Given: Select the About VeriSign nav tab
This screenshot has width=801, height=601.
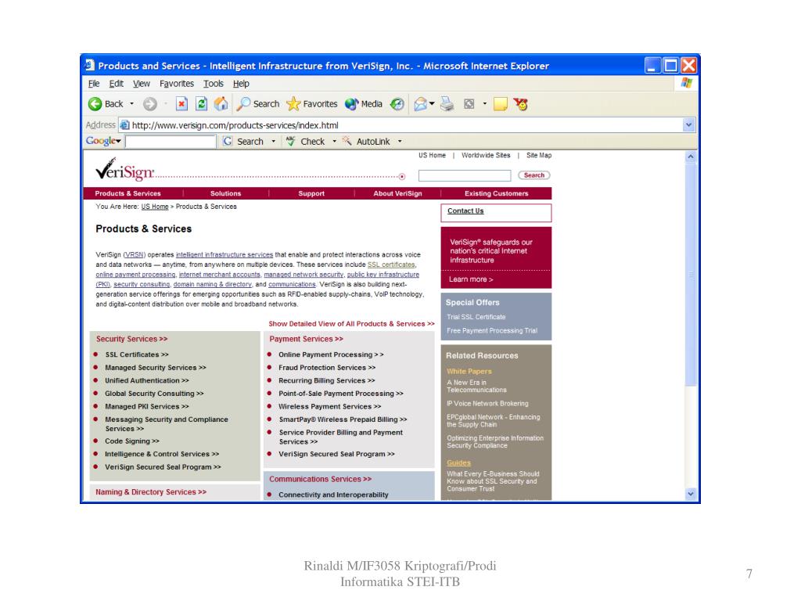Looking at the screenshot, I should tap(397, 194).
